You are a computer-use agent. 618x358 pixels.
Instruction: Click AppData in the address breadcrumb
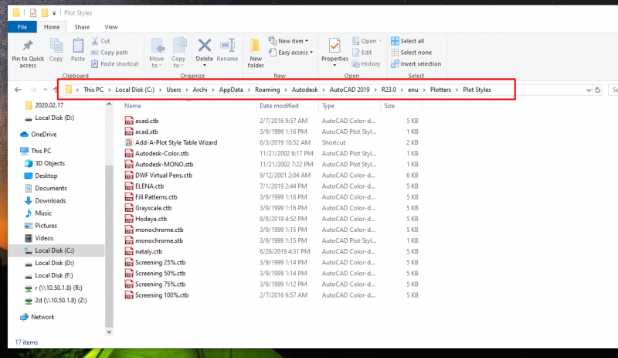[231, 90]
